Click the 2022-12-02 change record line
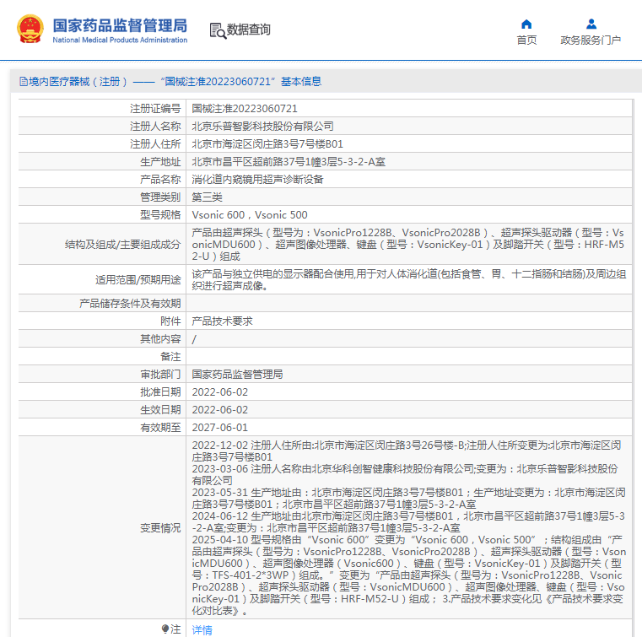The width and height of the screenshot is (642, 637). (x=407, y=451)
